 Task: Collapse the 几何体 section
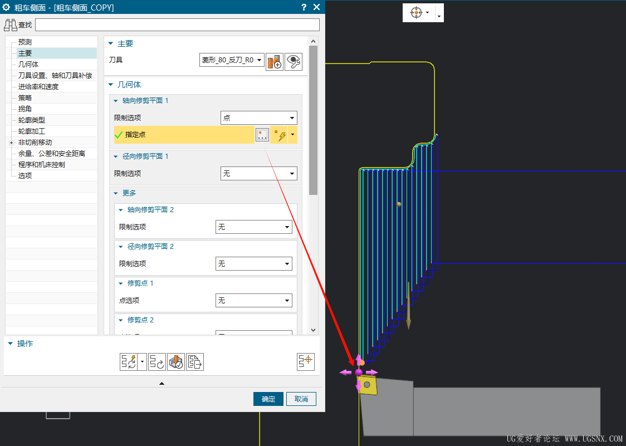[x=111, y=85]
